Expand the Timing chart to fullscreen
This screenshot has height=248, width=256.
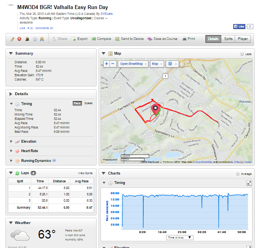pyautogui.click(x=249, y=183)
